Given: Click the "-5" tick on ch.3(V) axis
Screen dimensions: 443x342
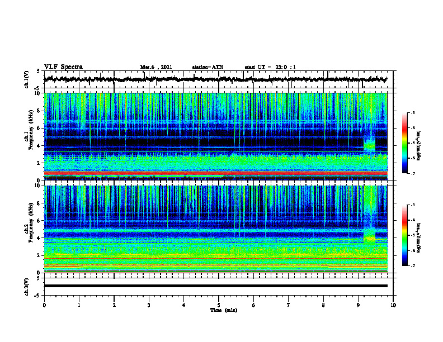Looking at the screenshot, I should click(38, 296).
